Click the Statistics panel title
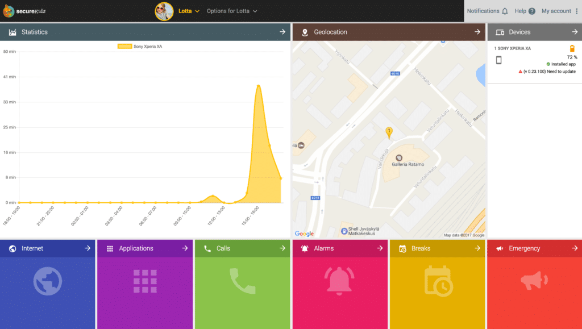Screen dimensions: 582x329 [35, 32]
